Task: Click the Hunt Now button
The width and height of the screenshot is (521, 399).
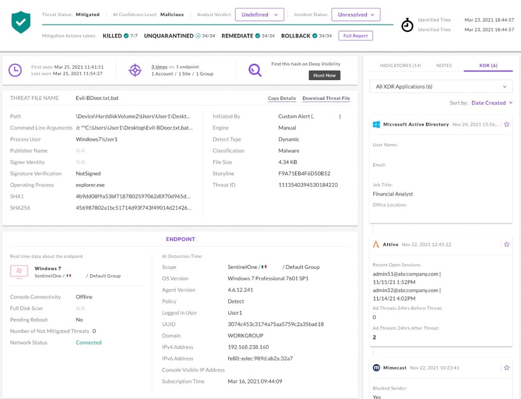Action: (x=324, y=76)
